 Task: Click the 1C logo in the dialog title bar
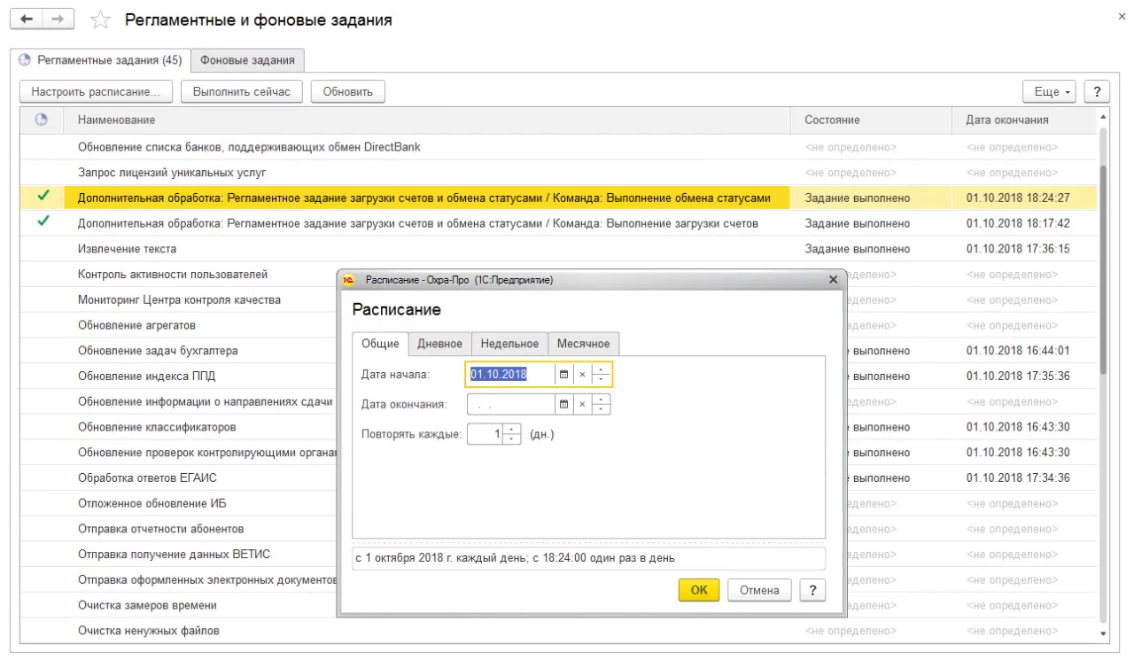(349, 280)
